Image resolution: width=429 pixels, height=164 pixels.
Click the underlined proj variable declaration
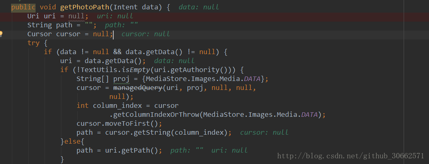tap(121, 79)
